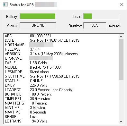Click the green Battery level bar

click(38, 16)
